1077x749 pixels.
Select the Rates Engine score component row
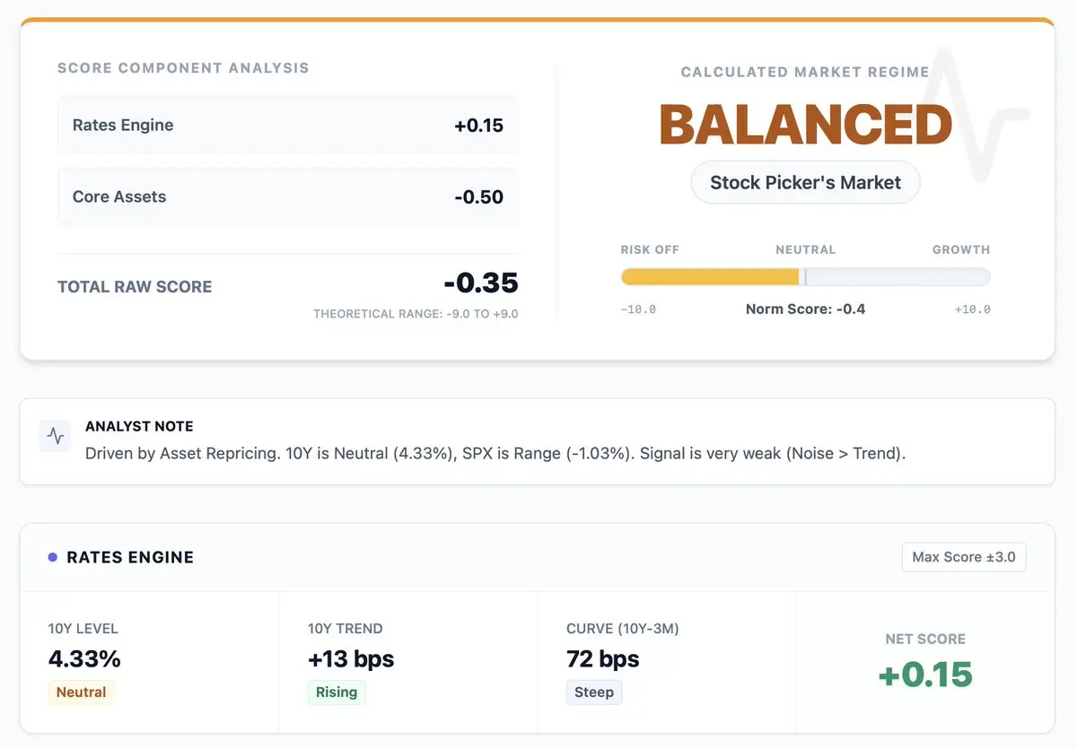pos(287,126)
